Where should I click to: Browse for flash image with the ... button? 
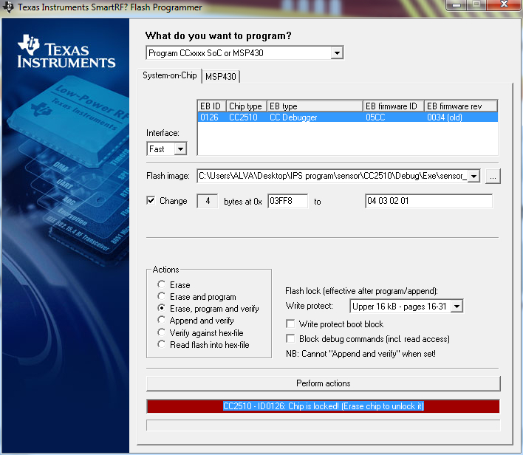click(x=493, y=176)
